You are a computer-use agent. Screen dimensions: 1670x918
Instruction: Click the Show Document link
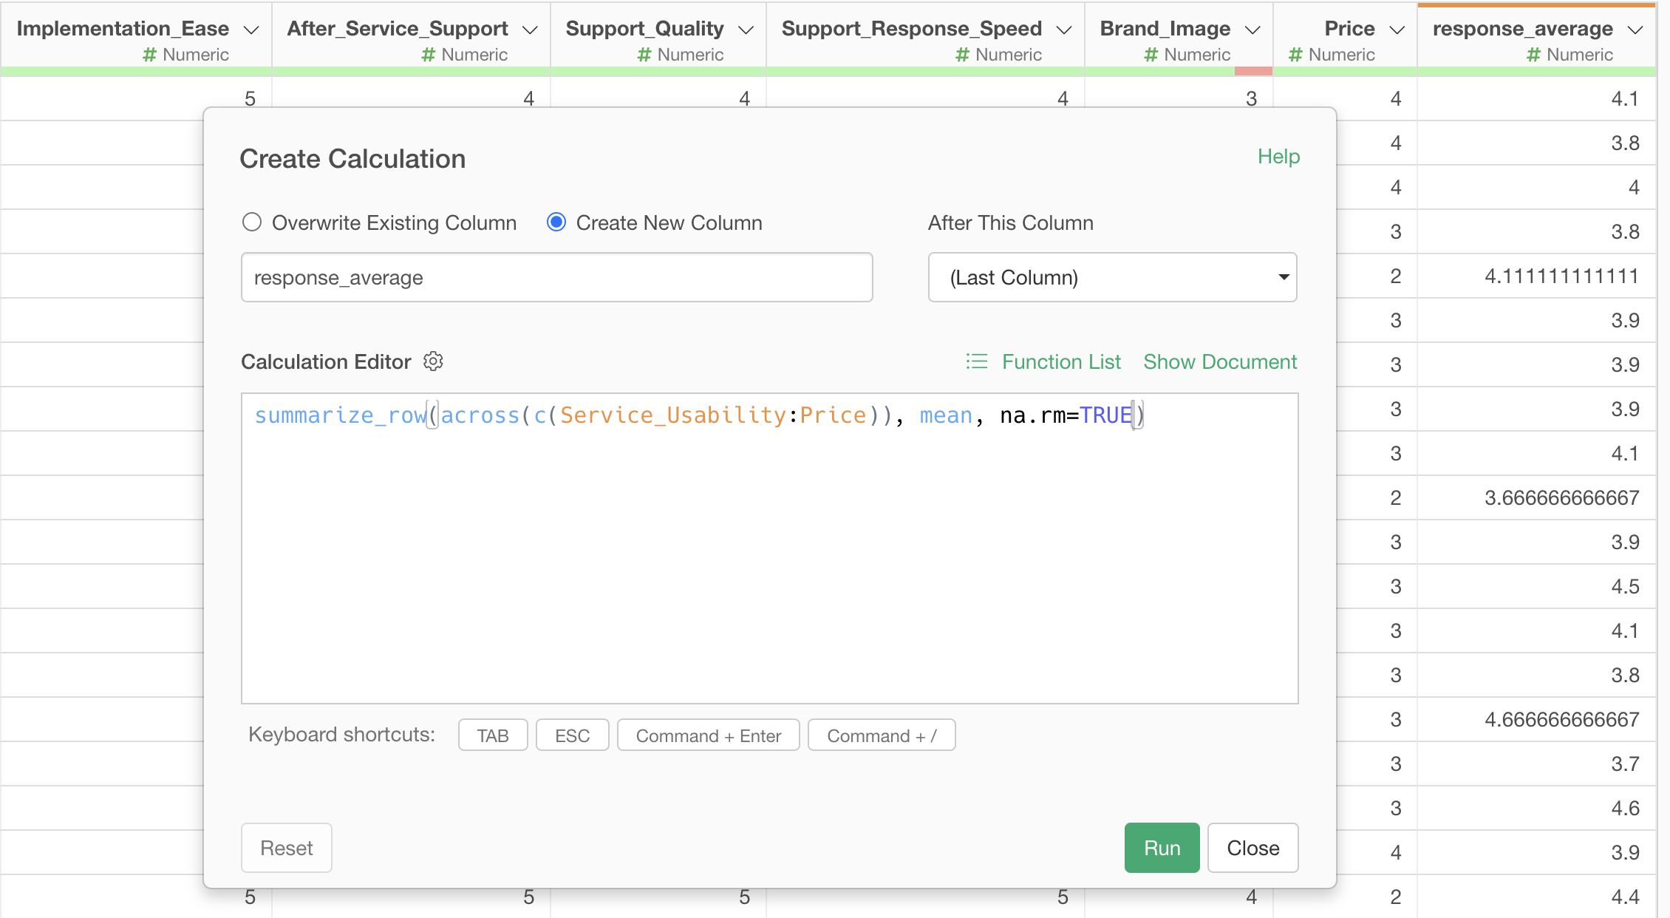click(x=1220, y=361)
